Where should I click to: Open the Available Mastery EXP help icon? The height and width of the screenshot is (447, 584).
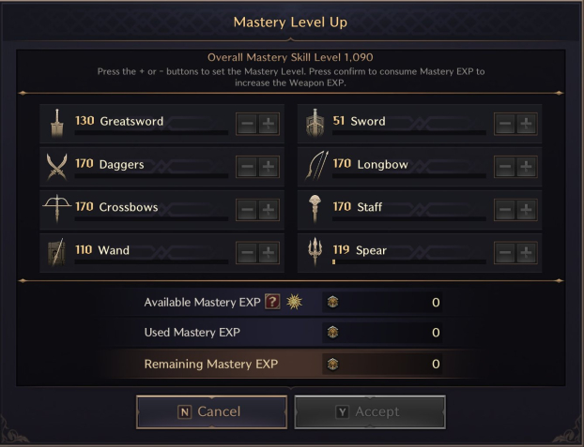272,302
